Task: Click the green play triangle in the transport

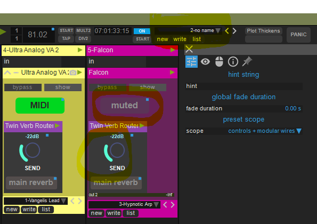Action: (3, 32)
